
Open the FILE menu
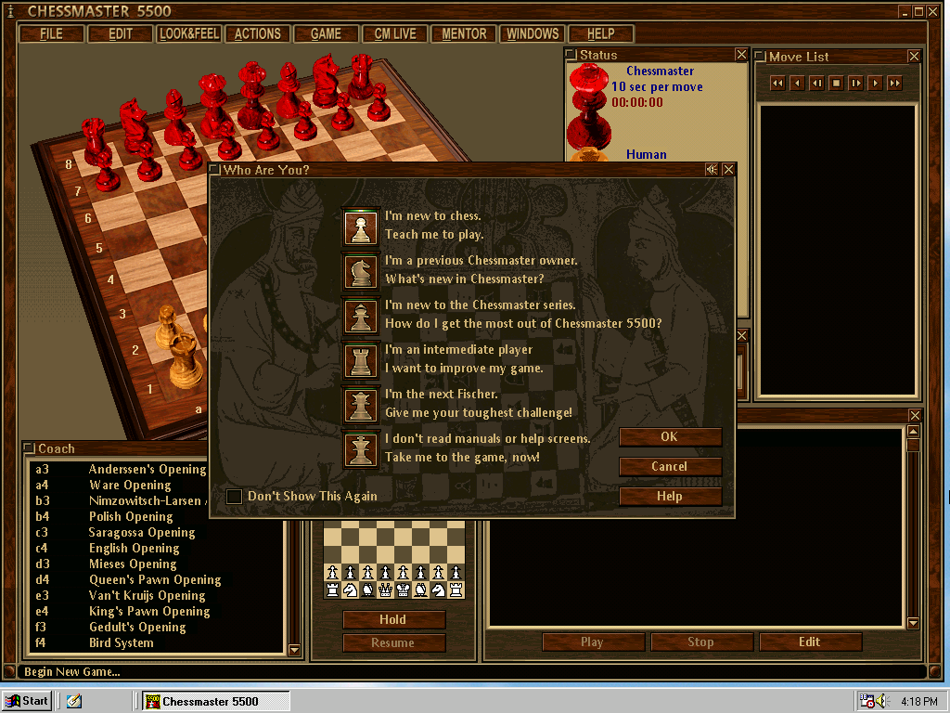click(x=52, y=34)
